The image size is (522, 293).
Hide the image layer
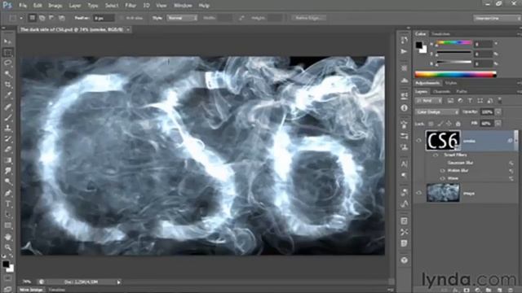tap(418, 193)
